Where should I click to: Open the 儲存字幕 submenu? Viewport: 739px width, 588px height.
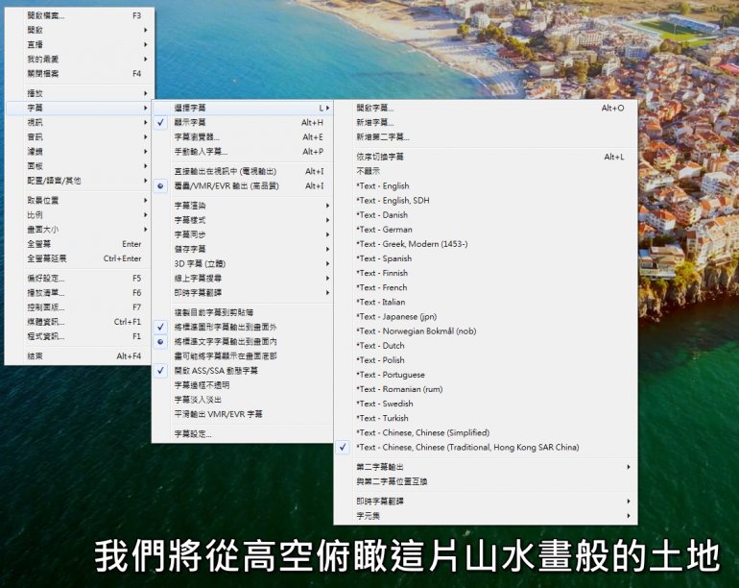click(242, 249)
